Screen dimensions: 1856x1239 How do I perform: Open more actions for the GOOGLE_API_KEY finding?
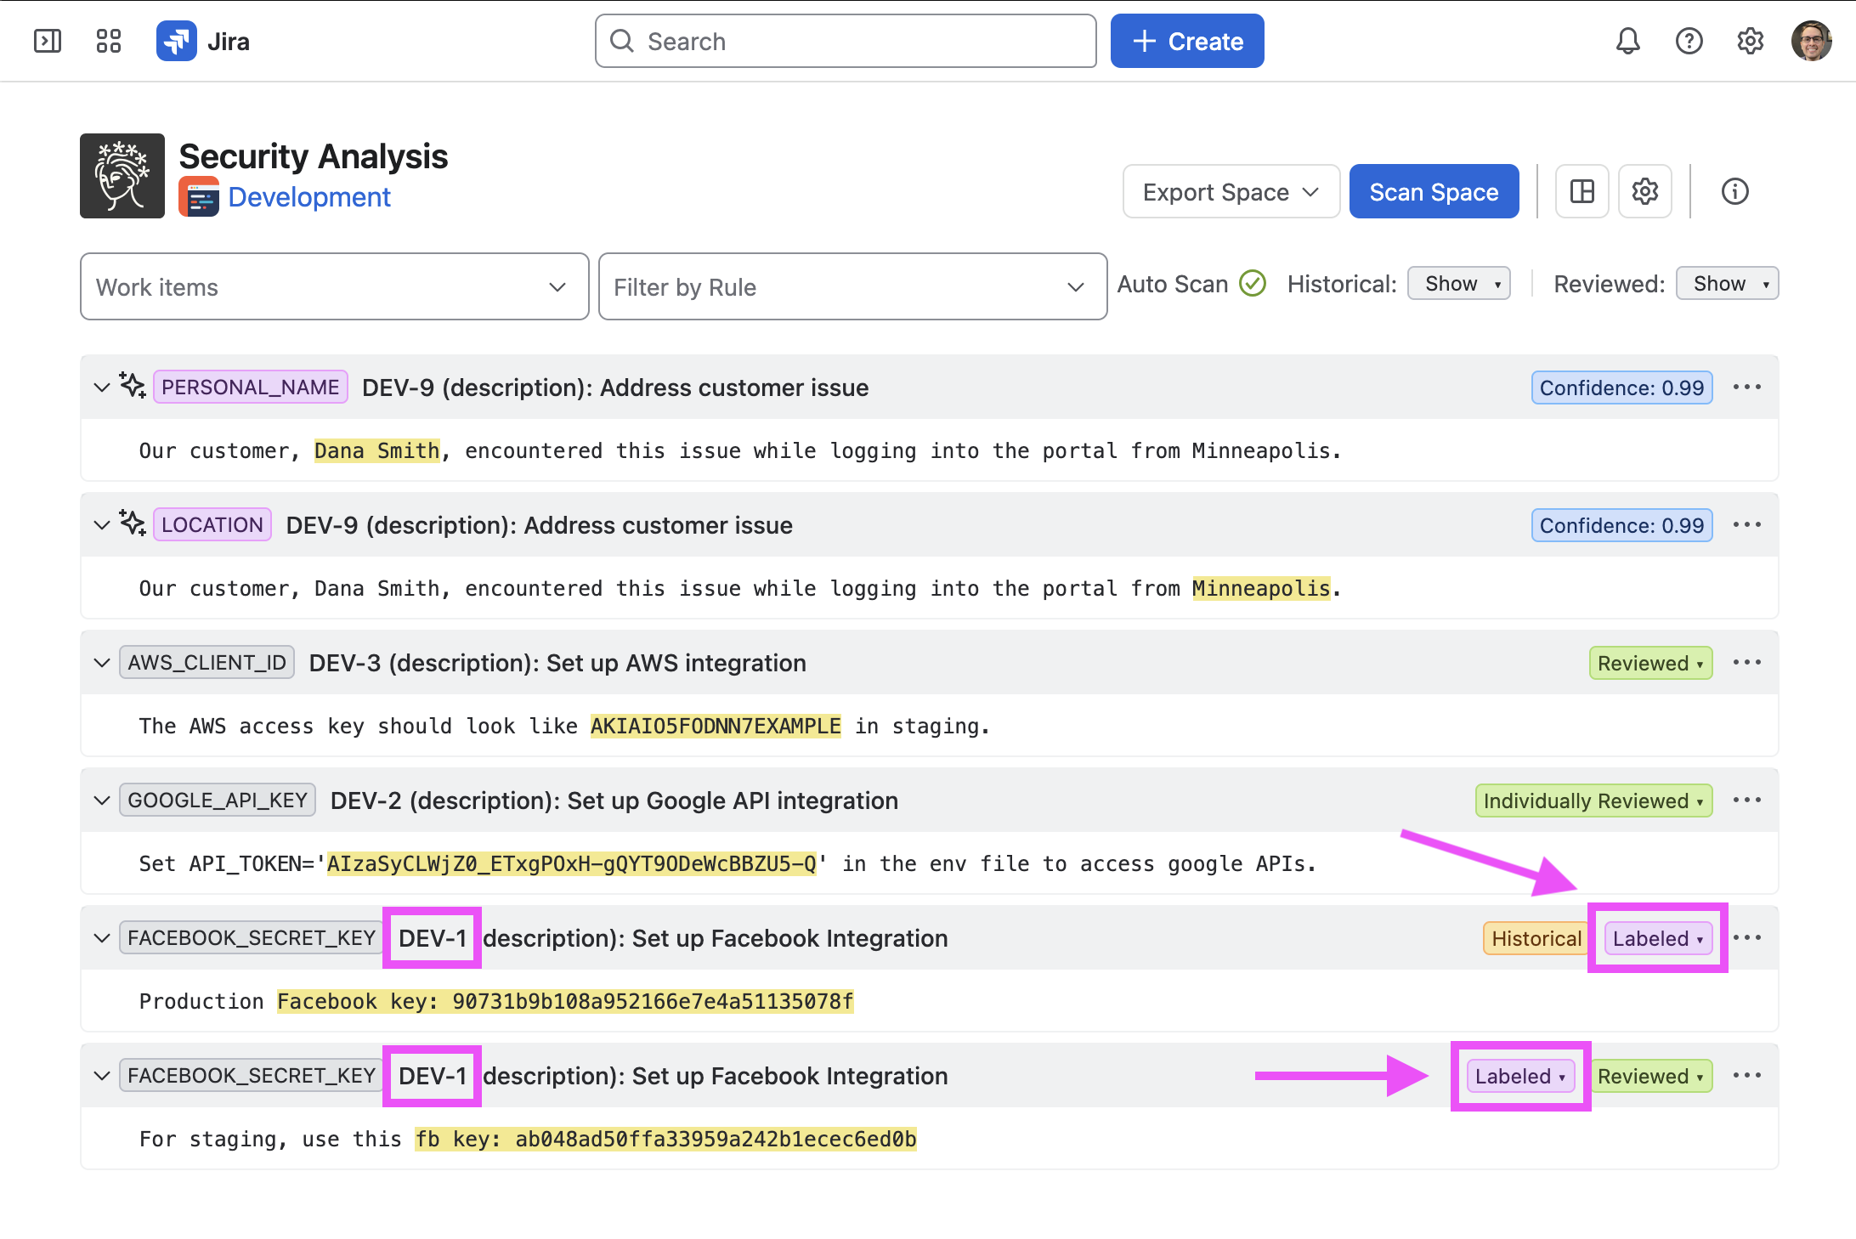(x=1746, y=801)
